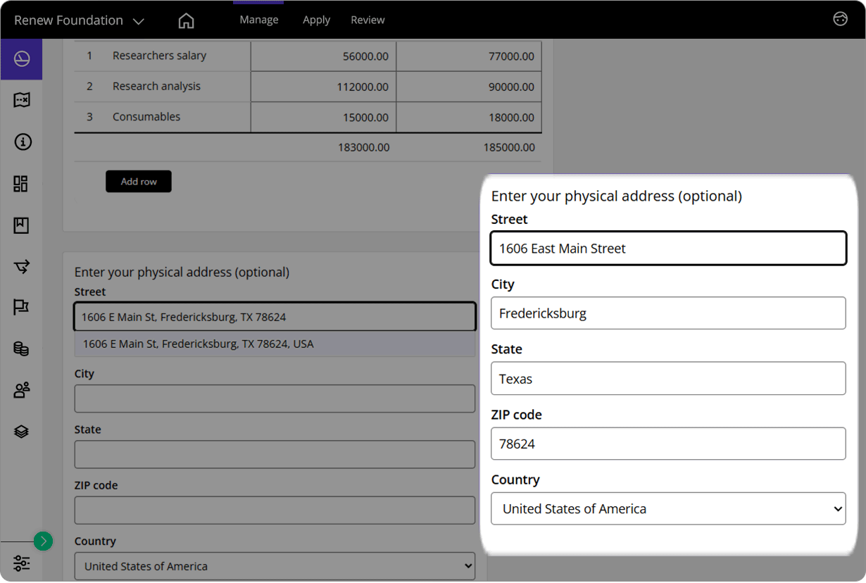Select the address suggestion ending in USA
Screen dimensions: 866x583
275,344
